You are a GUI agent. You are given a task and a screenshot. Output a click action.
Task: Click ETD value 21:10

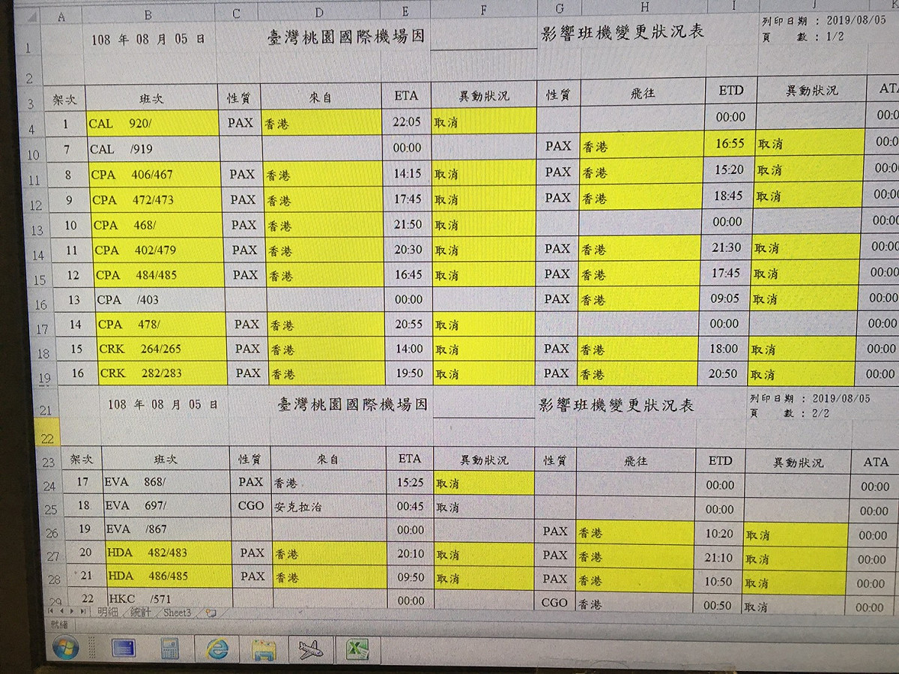click(x=719, y=557)
